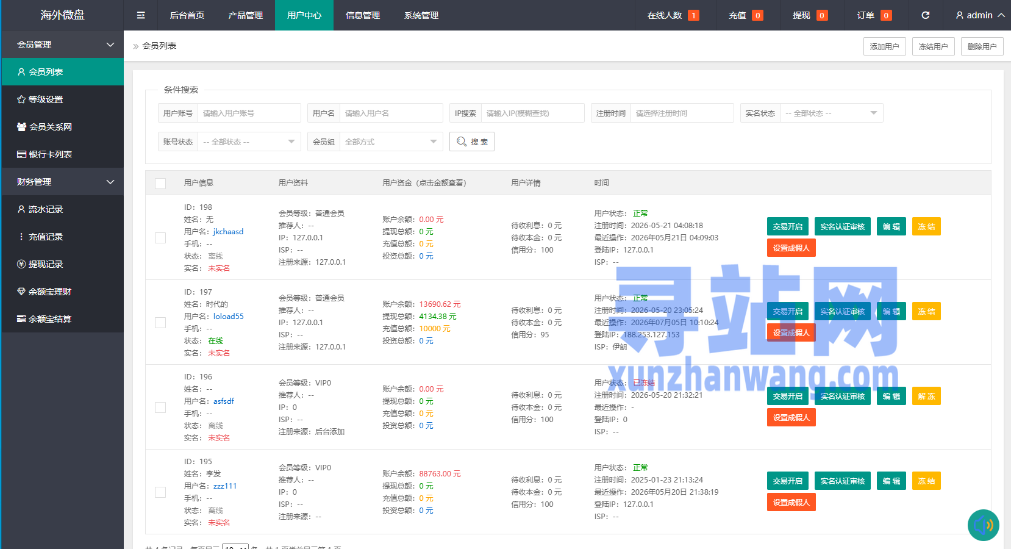The width and height of the screenshot is (1011, 549).
Task: Click balance 88763.00 元 for zzz111
Action: 440,474
